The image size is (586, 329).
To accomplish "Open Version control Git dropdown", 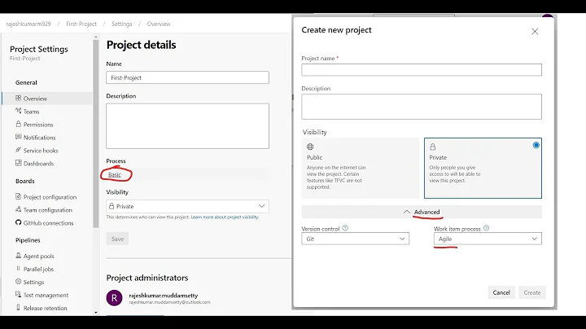I will 356,239.
